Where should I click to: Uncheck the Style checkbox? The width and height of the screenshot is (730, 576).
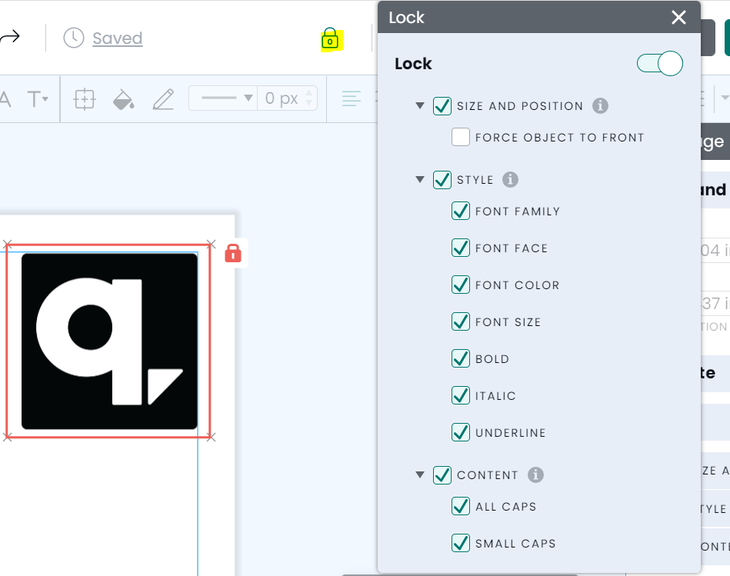tap(442, 180)
